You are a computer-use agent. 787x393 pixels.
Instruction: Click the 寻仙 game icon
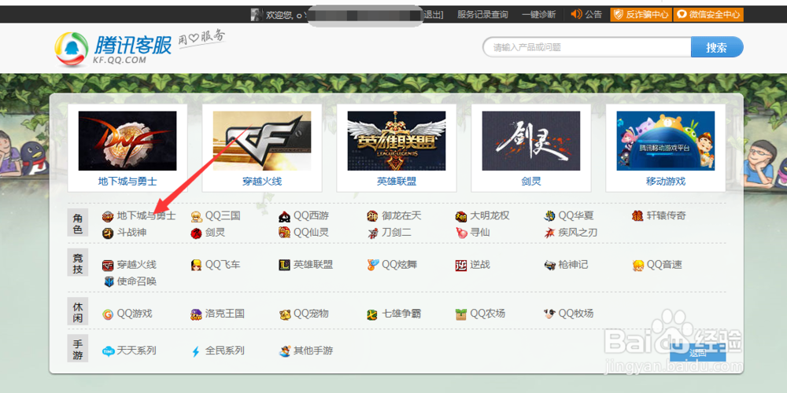(x=460, y=233)
